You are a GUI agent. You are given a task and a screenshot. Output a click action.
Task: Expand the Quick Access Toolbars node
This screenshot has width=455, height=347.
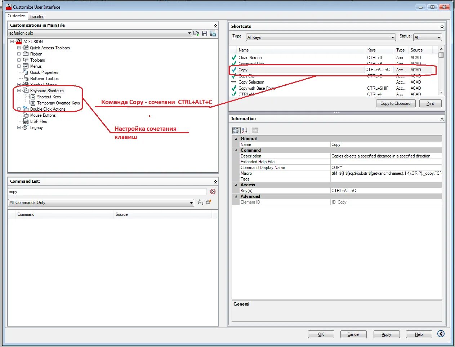[x=19, y=48]
